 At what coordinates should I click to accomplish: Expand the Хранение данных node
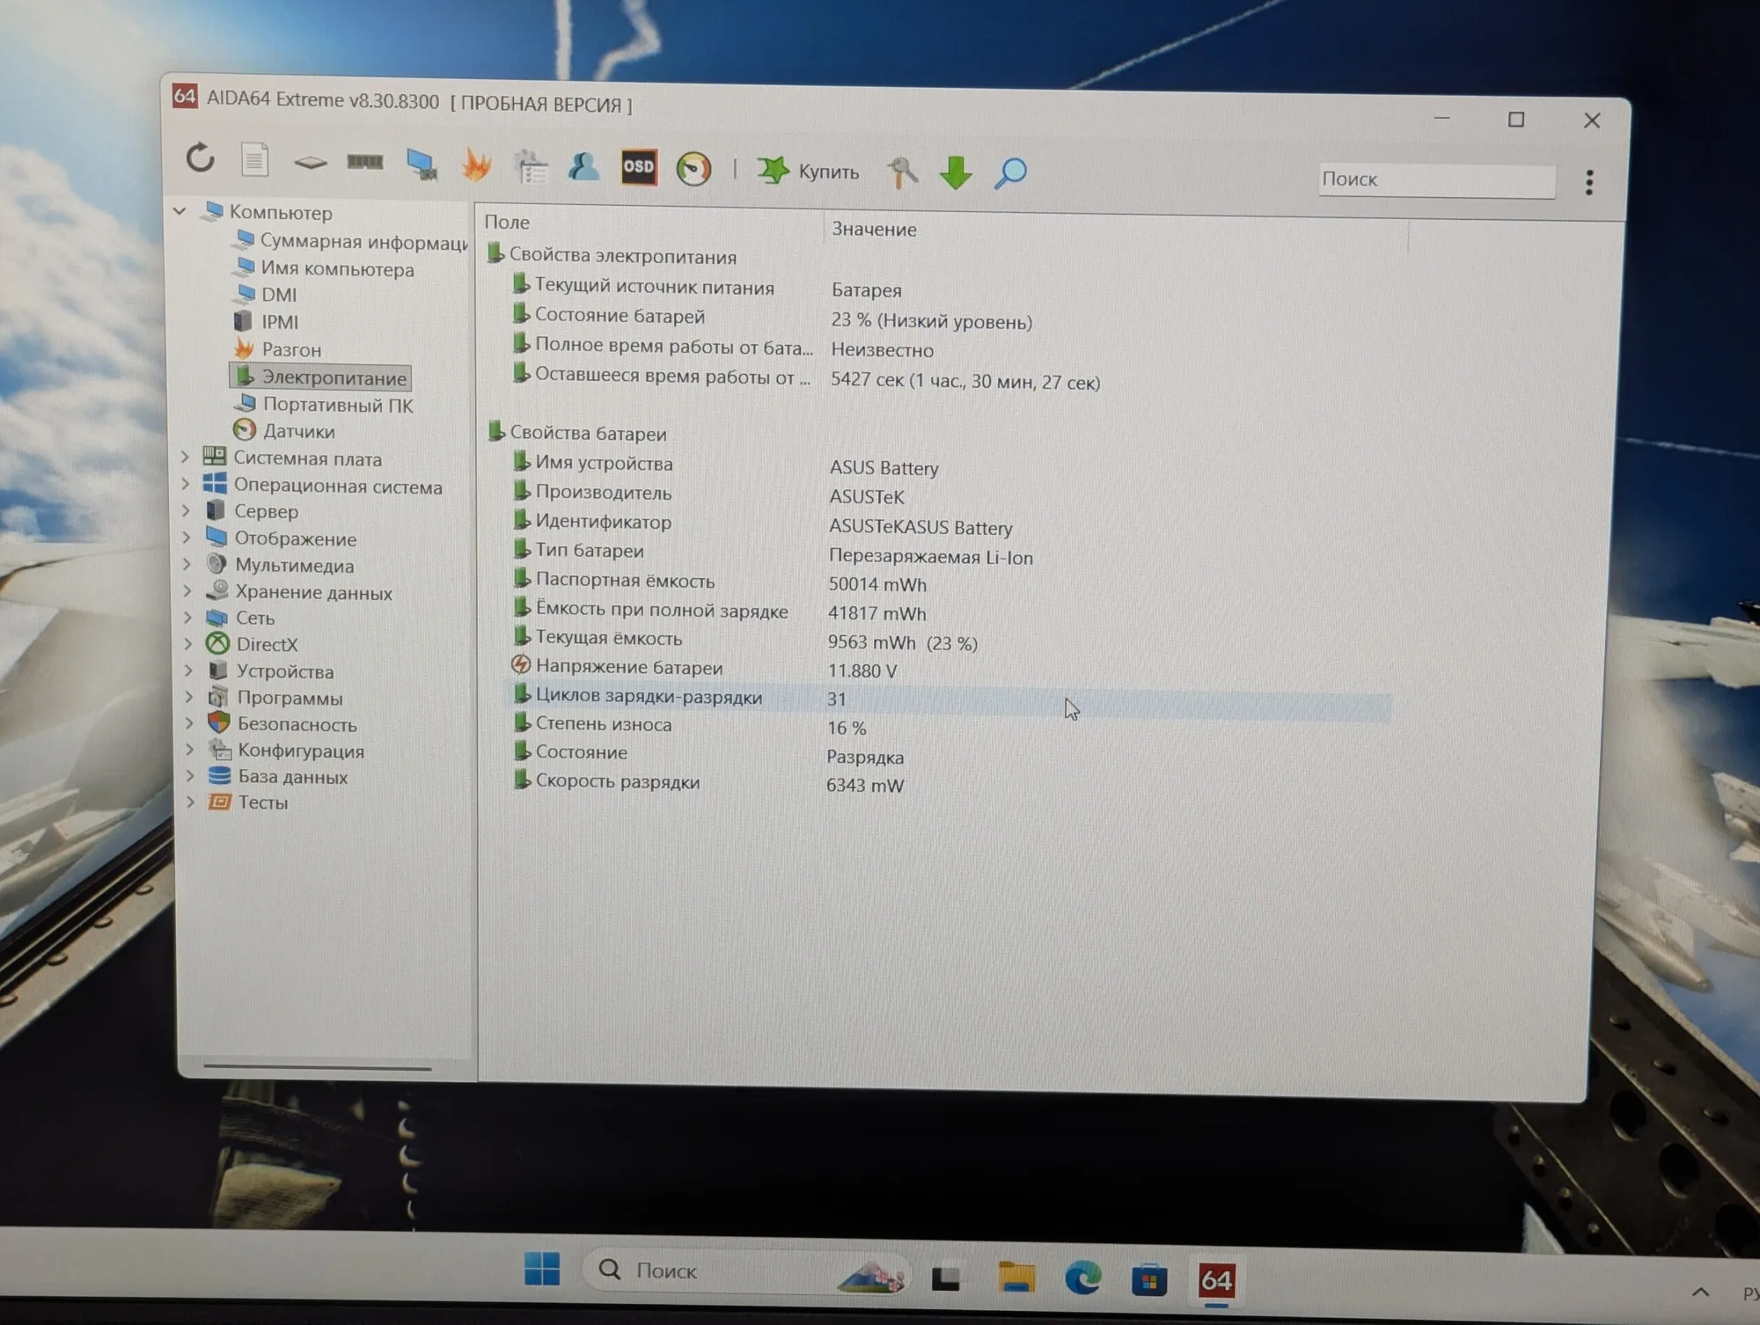click(x=187, y=591)
